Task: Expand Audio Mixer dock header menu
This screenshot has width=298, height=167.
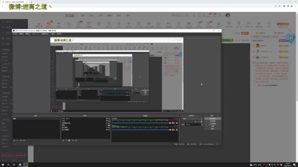Action: [x=180, y=115]
